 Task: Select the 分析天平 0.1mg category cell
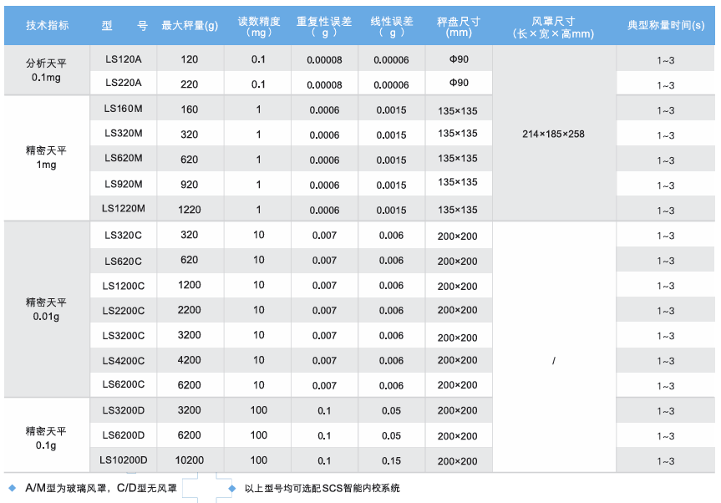click(x=47, y=70)
